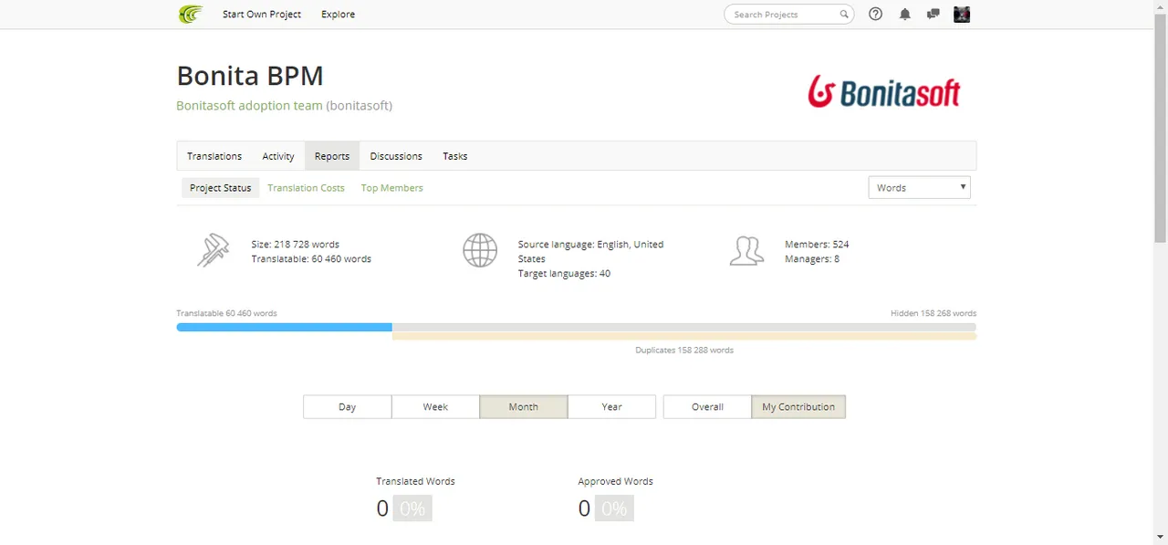Open the messages chat icon
1168x545 pixels.
point(933,14)
